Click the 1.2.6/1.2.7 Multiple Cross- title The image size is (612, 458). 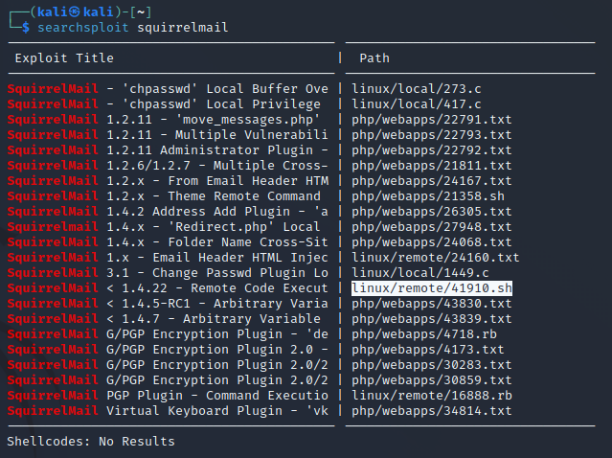[168, 166]
